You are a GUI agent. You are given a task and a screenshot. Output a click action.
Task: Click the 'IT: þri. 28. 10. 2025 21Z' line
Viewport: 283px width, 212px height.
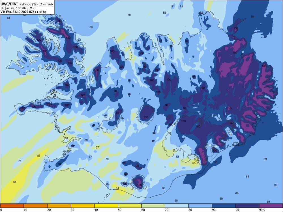pyautogui.click(x=17, y=8)
